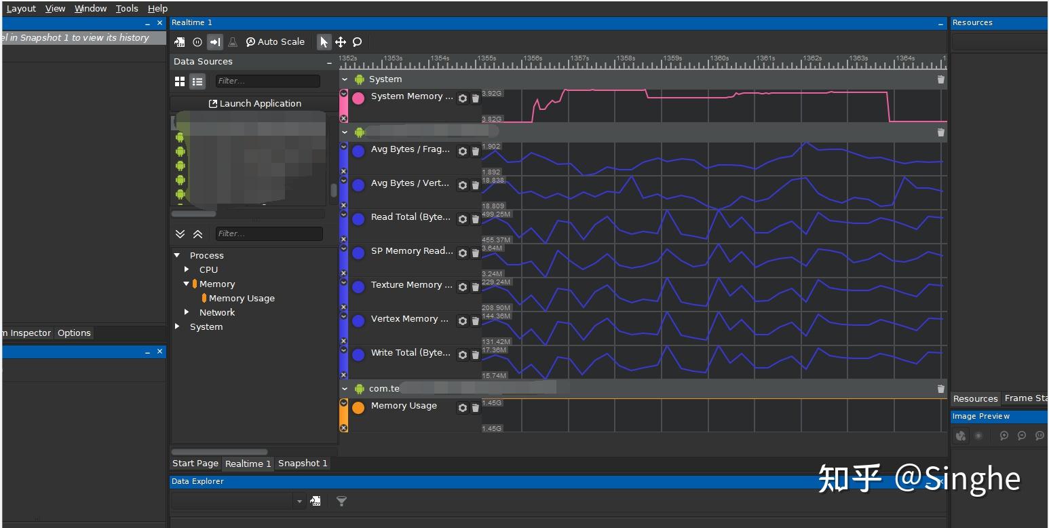Open settings for Write Total track
The width and height of the screenshot is (1049, 528).
coord(463,355)
